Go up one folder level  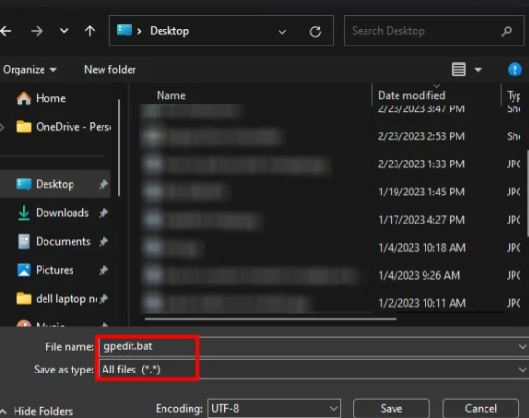(90, 31)
